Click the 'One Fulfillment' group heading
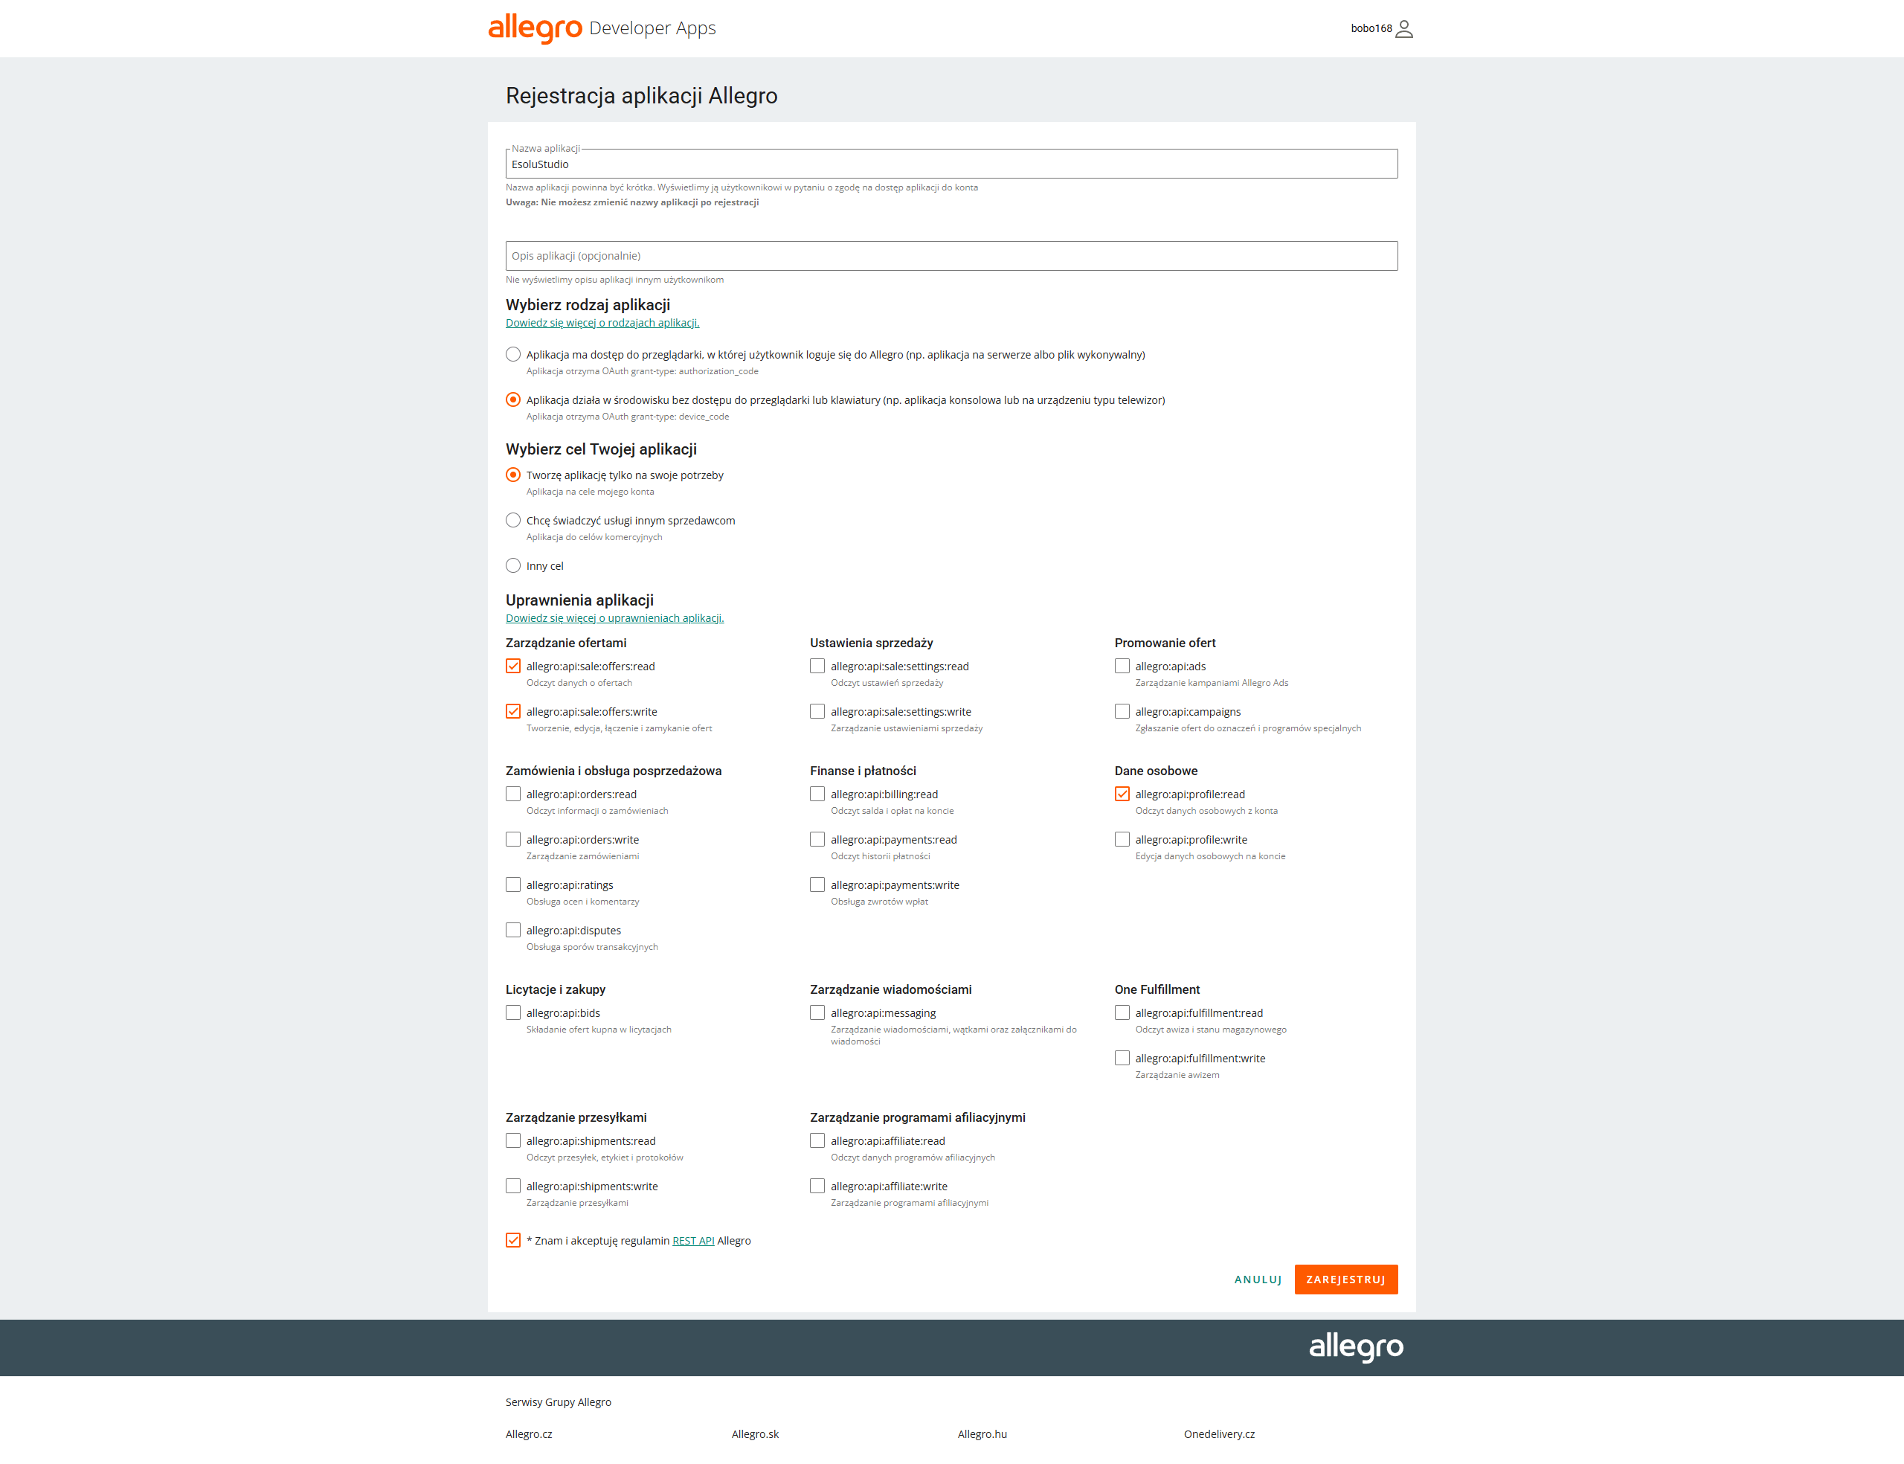Image resolution: width=1904 pixels, height=1464 pixels. pos(1157,989)
